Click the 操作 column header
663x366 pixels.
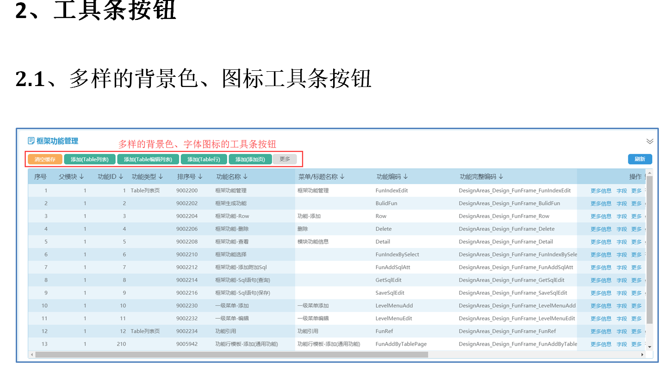[x=635, y=176]
